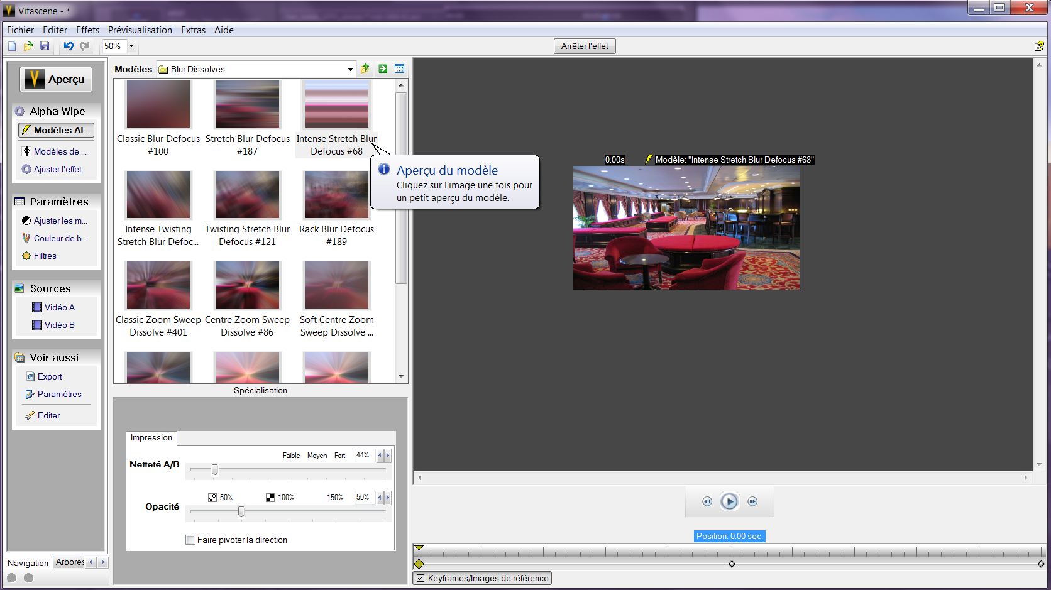
Task: Select Soft Centre Zoom Sweep Dissolve thumbnail
Action: pyautogui.click(x=337, y=285)
